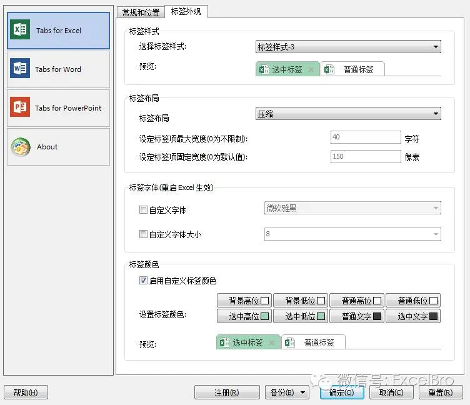Click the 普通标签 tab in top preview
The width and height of the screenshot is (470, 405).
coord(352,69)
